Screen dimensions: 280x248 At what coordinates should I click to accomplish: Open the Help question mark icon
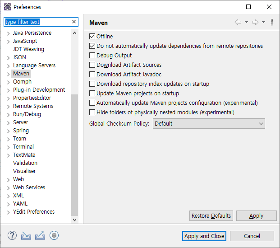coord(12,235)
